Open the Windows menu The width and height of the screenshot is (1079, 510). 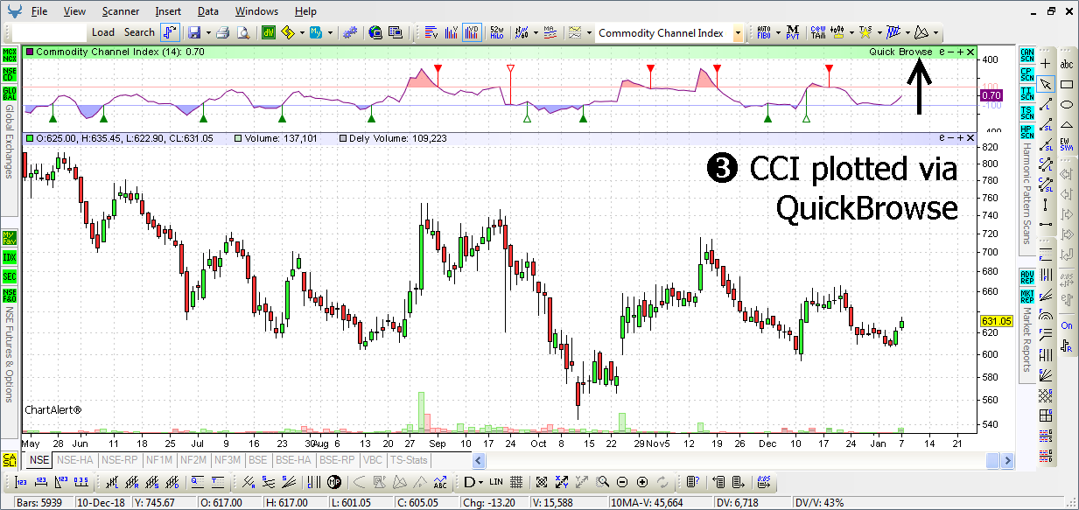(256, 11)
